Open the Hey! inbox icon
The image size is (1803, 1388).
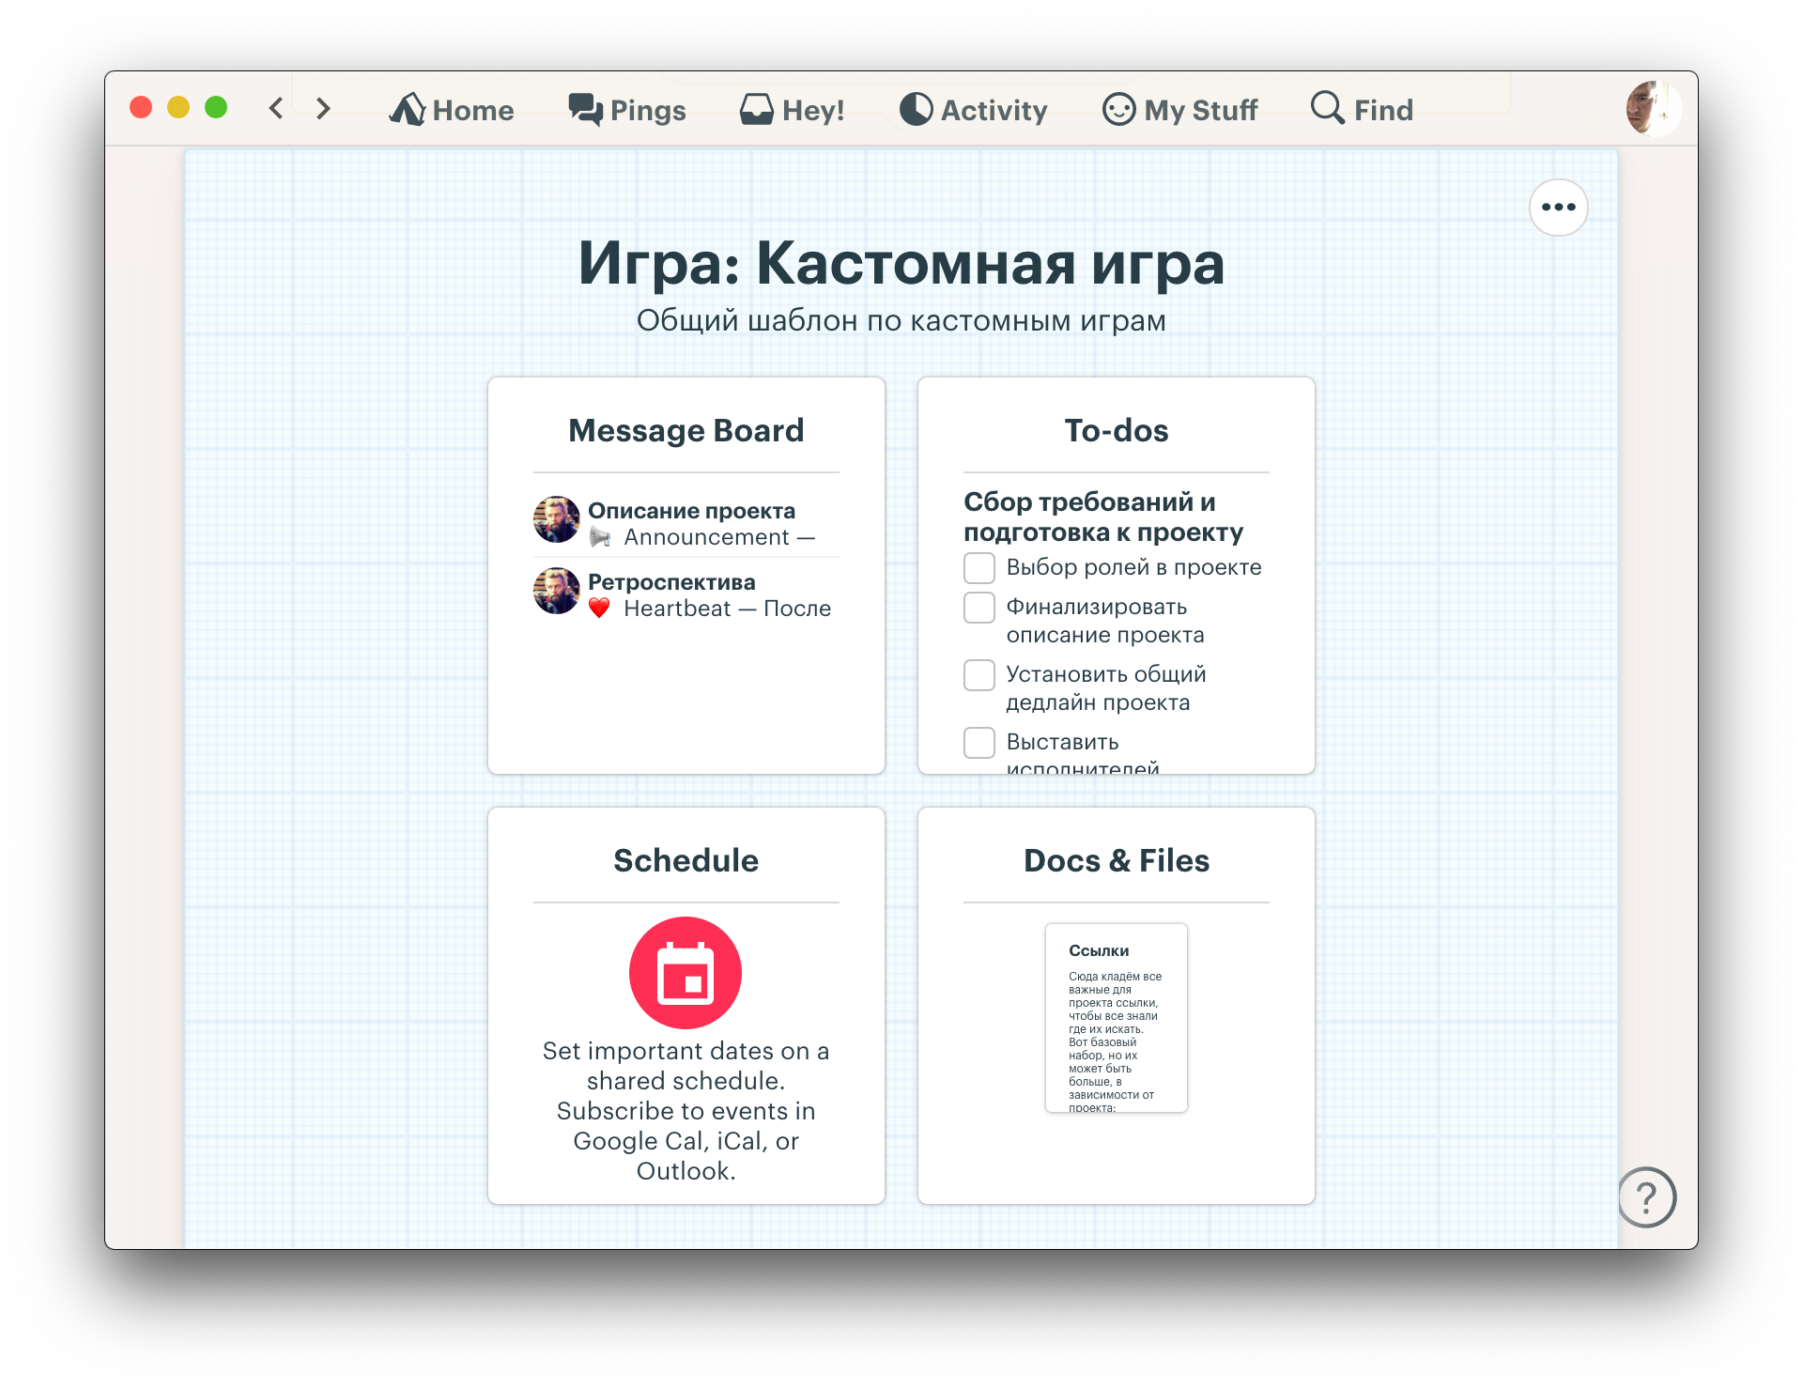(x=756, y=110)
